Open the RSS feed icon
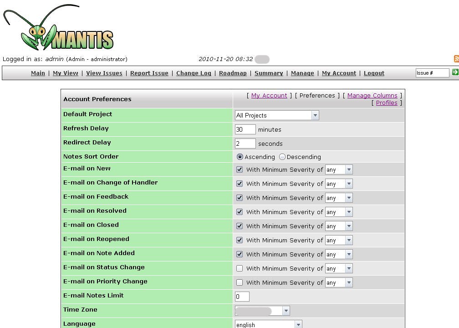459x328 pixels. click(456, 59)
